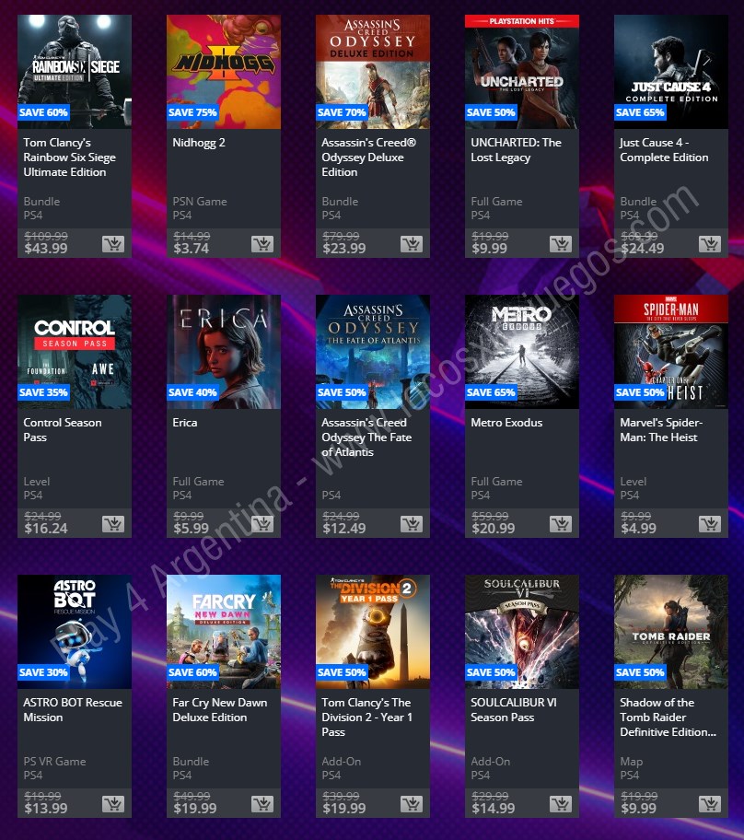This screenshot has width=744, height=840.
Task: Add Control Season Pass to cart
Action: tap(113, 524)
